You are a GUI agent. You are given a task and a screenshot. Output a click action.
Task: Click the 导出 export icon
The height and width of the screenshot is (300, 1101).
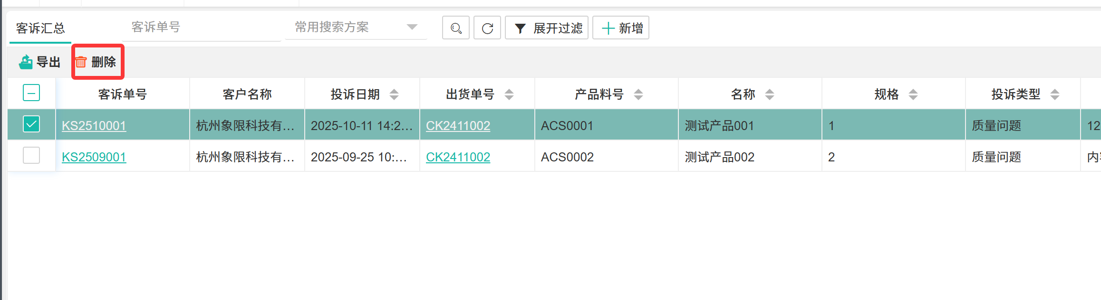click(26, 62)
